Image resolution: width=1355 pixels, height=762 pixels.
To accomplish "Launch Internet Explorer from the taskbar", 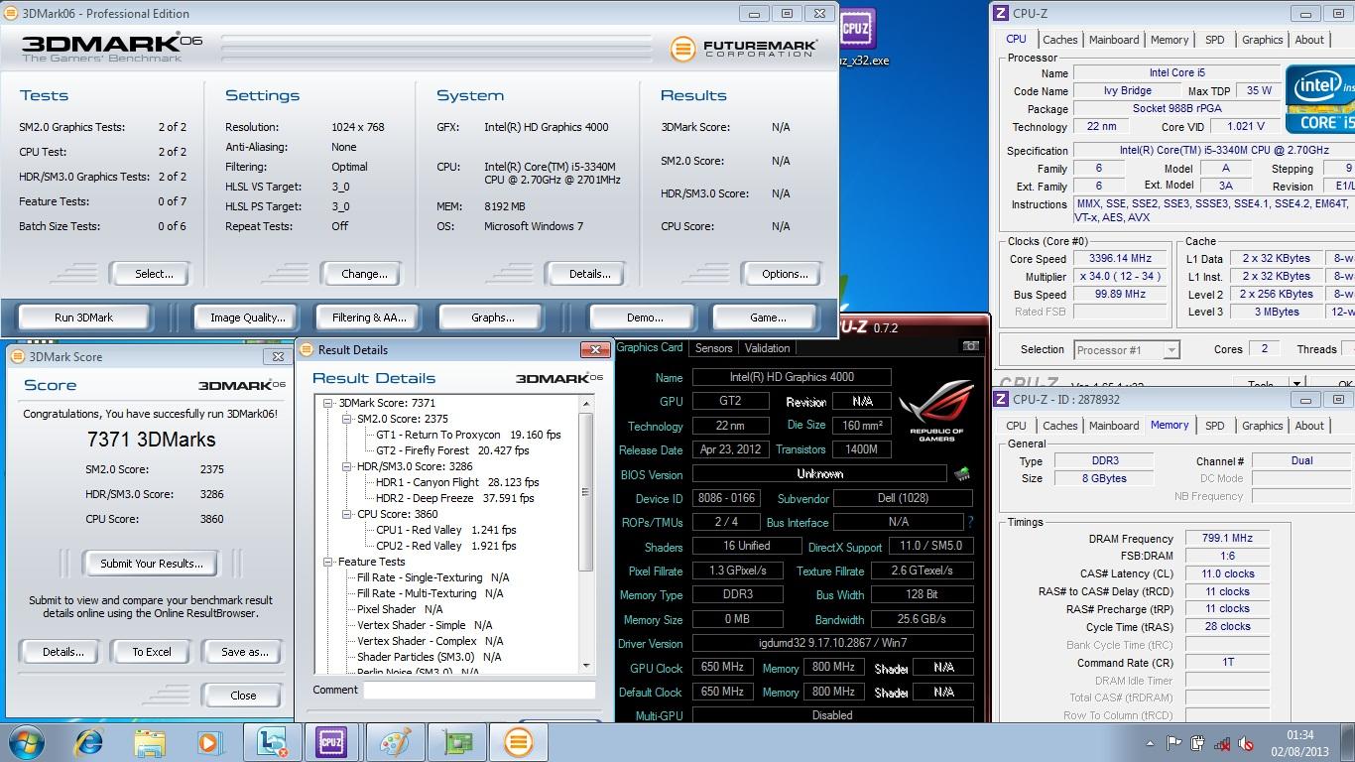I will tap(89, 742).
